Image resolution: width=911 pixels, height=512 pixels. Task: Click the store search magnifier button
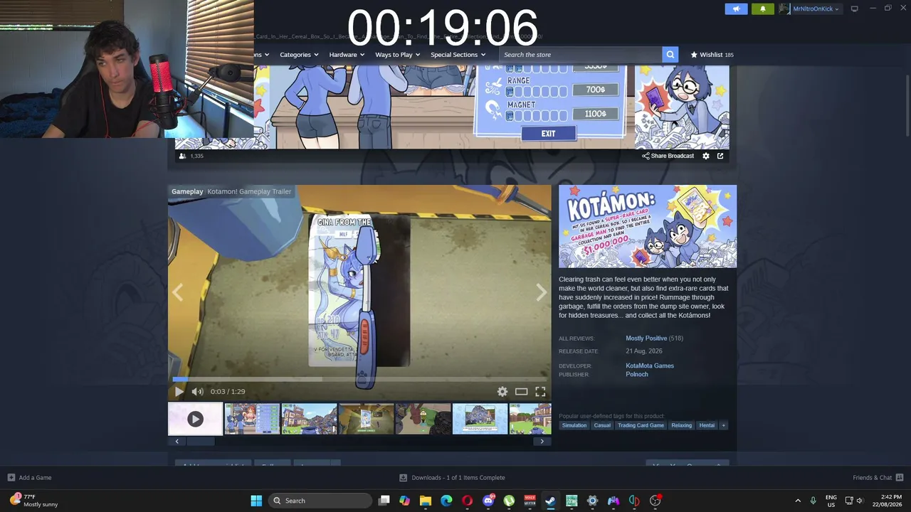pyautogui.click(x=670, y=55)
